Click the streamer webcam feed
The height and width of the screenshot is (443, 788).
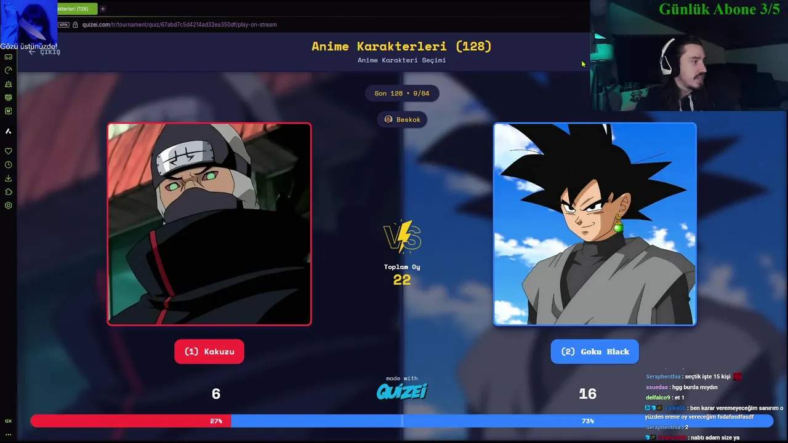[689, 55]
